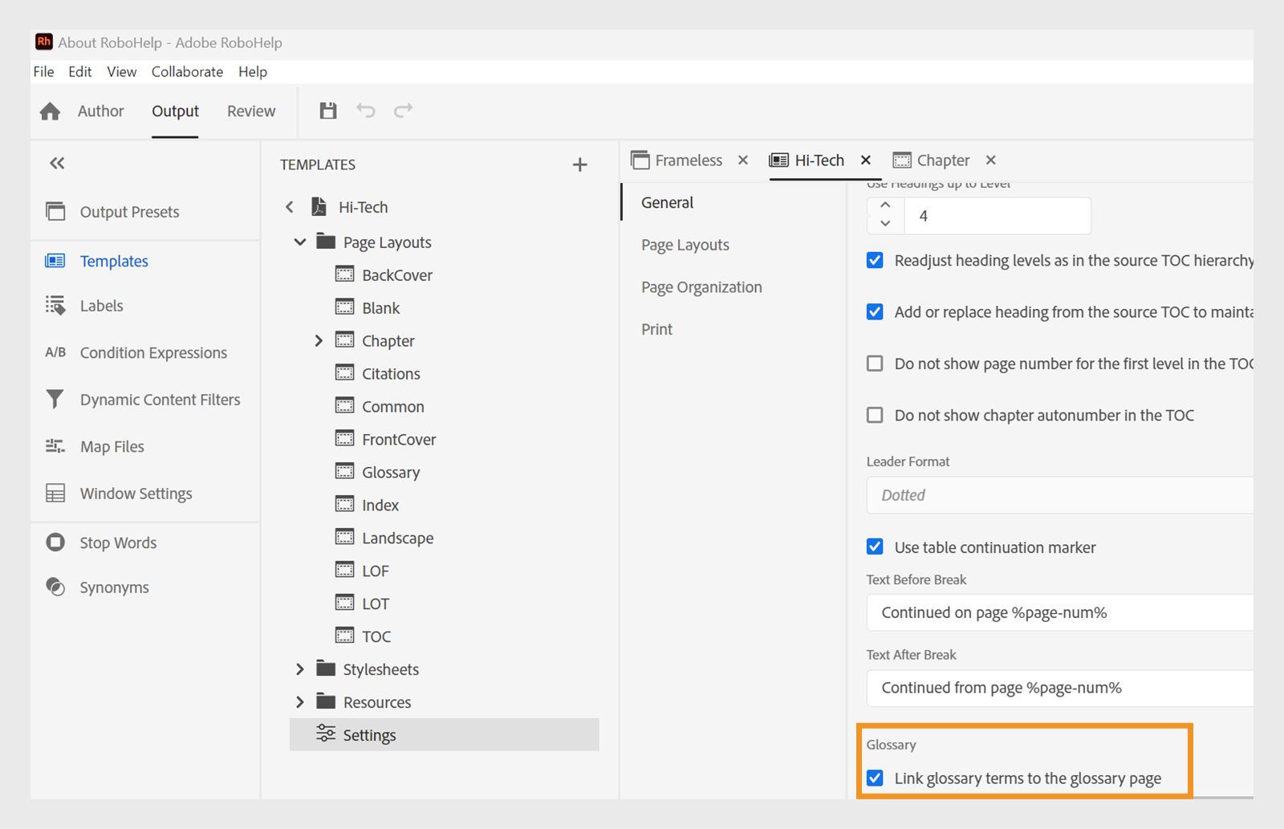The image size is (1284, 829).
Task: Switch to the Author tab
Action: (x=100, y=111)
